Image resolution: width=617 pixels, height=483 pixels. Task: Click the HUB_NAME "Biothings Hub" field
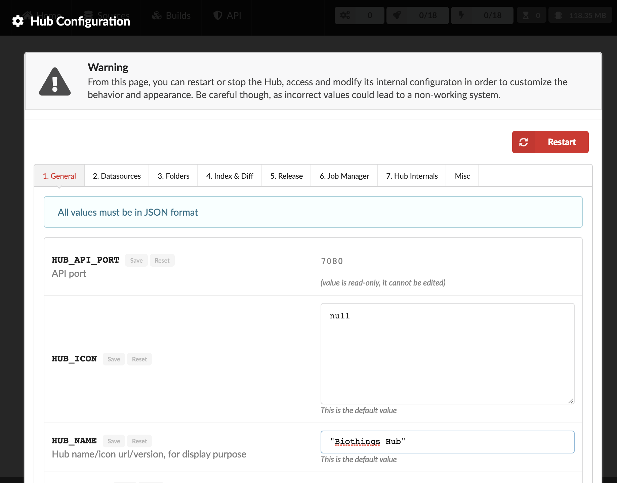[x=447, y=442]
